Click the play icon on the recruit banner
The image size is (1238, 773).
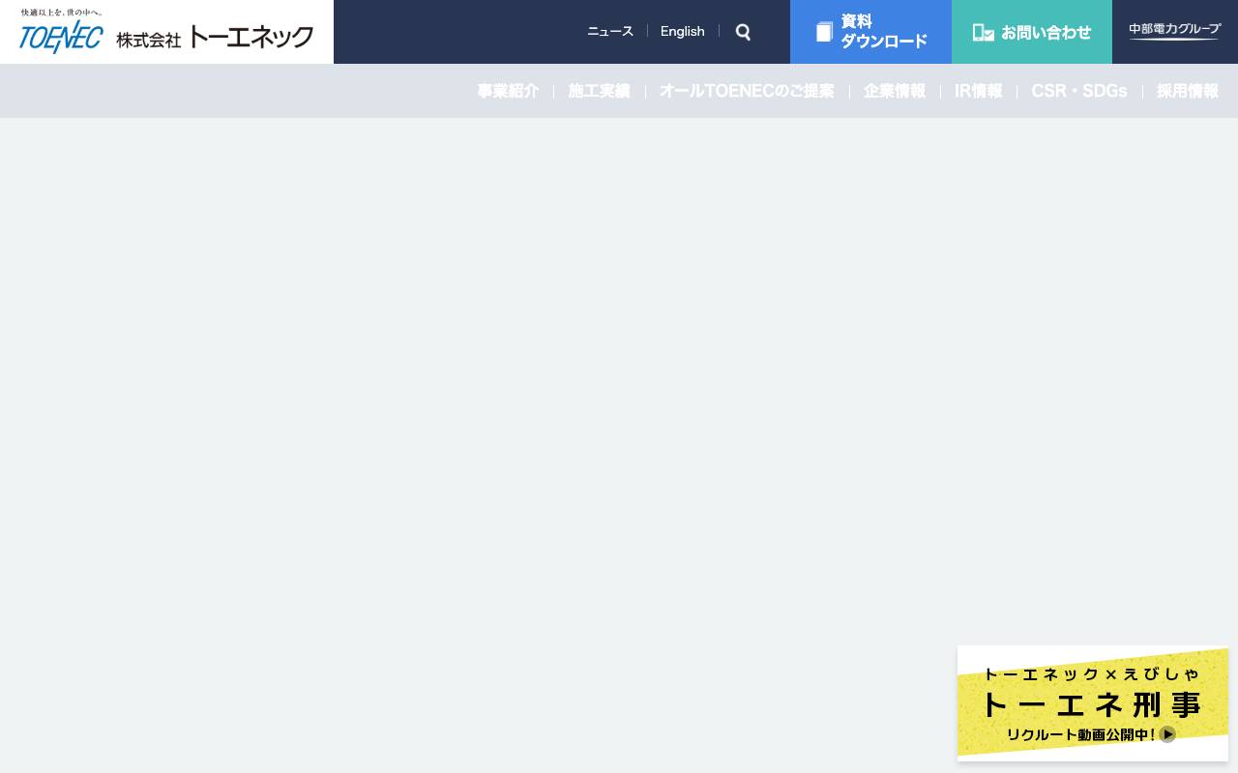click(1167, 734)
